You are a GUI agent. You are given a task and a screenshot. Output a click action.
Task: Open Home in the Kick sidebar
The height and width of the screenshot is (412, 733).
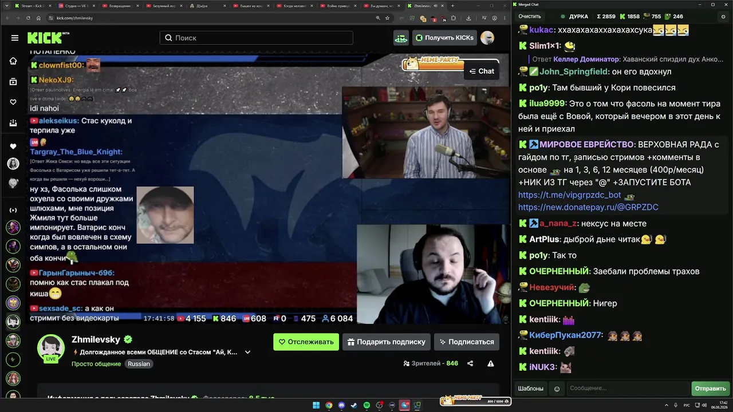click(x=13, y=61)
